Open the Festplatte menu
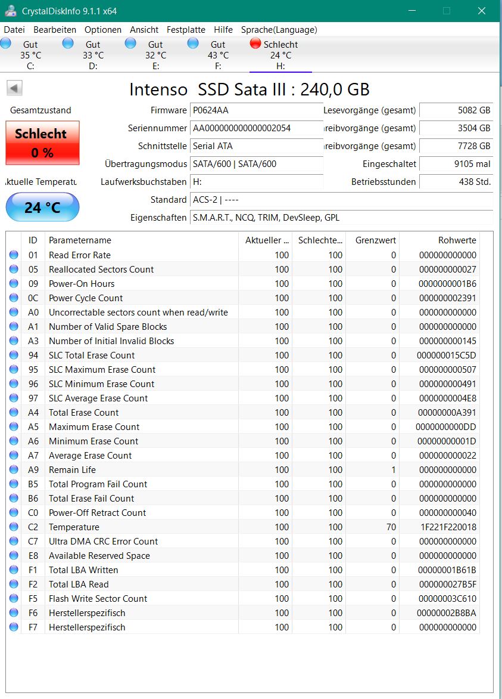 tap(186, 30)
